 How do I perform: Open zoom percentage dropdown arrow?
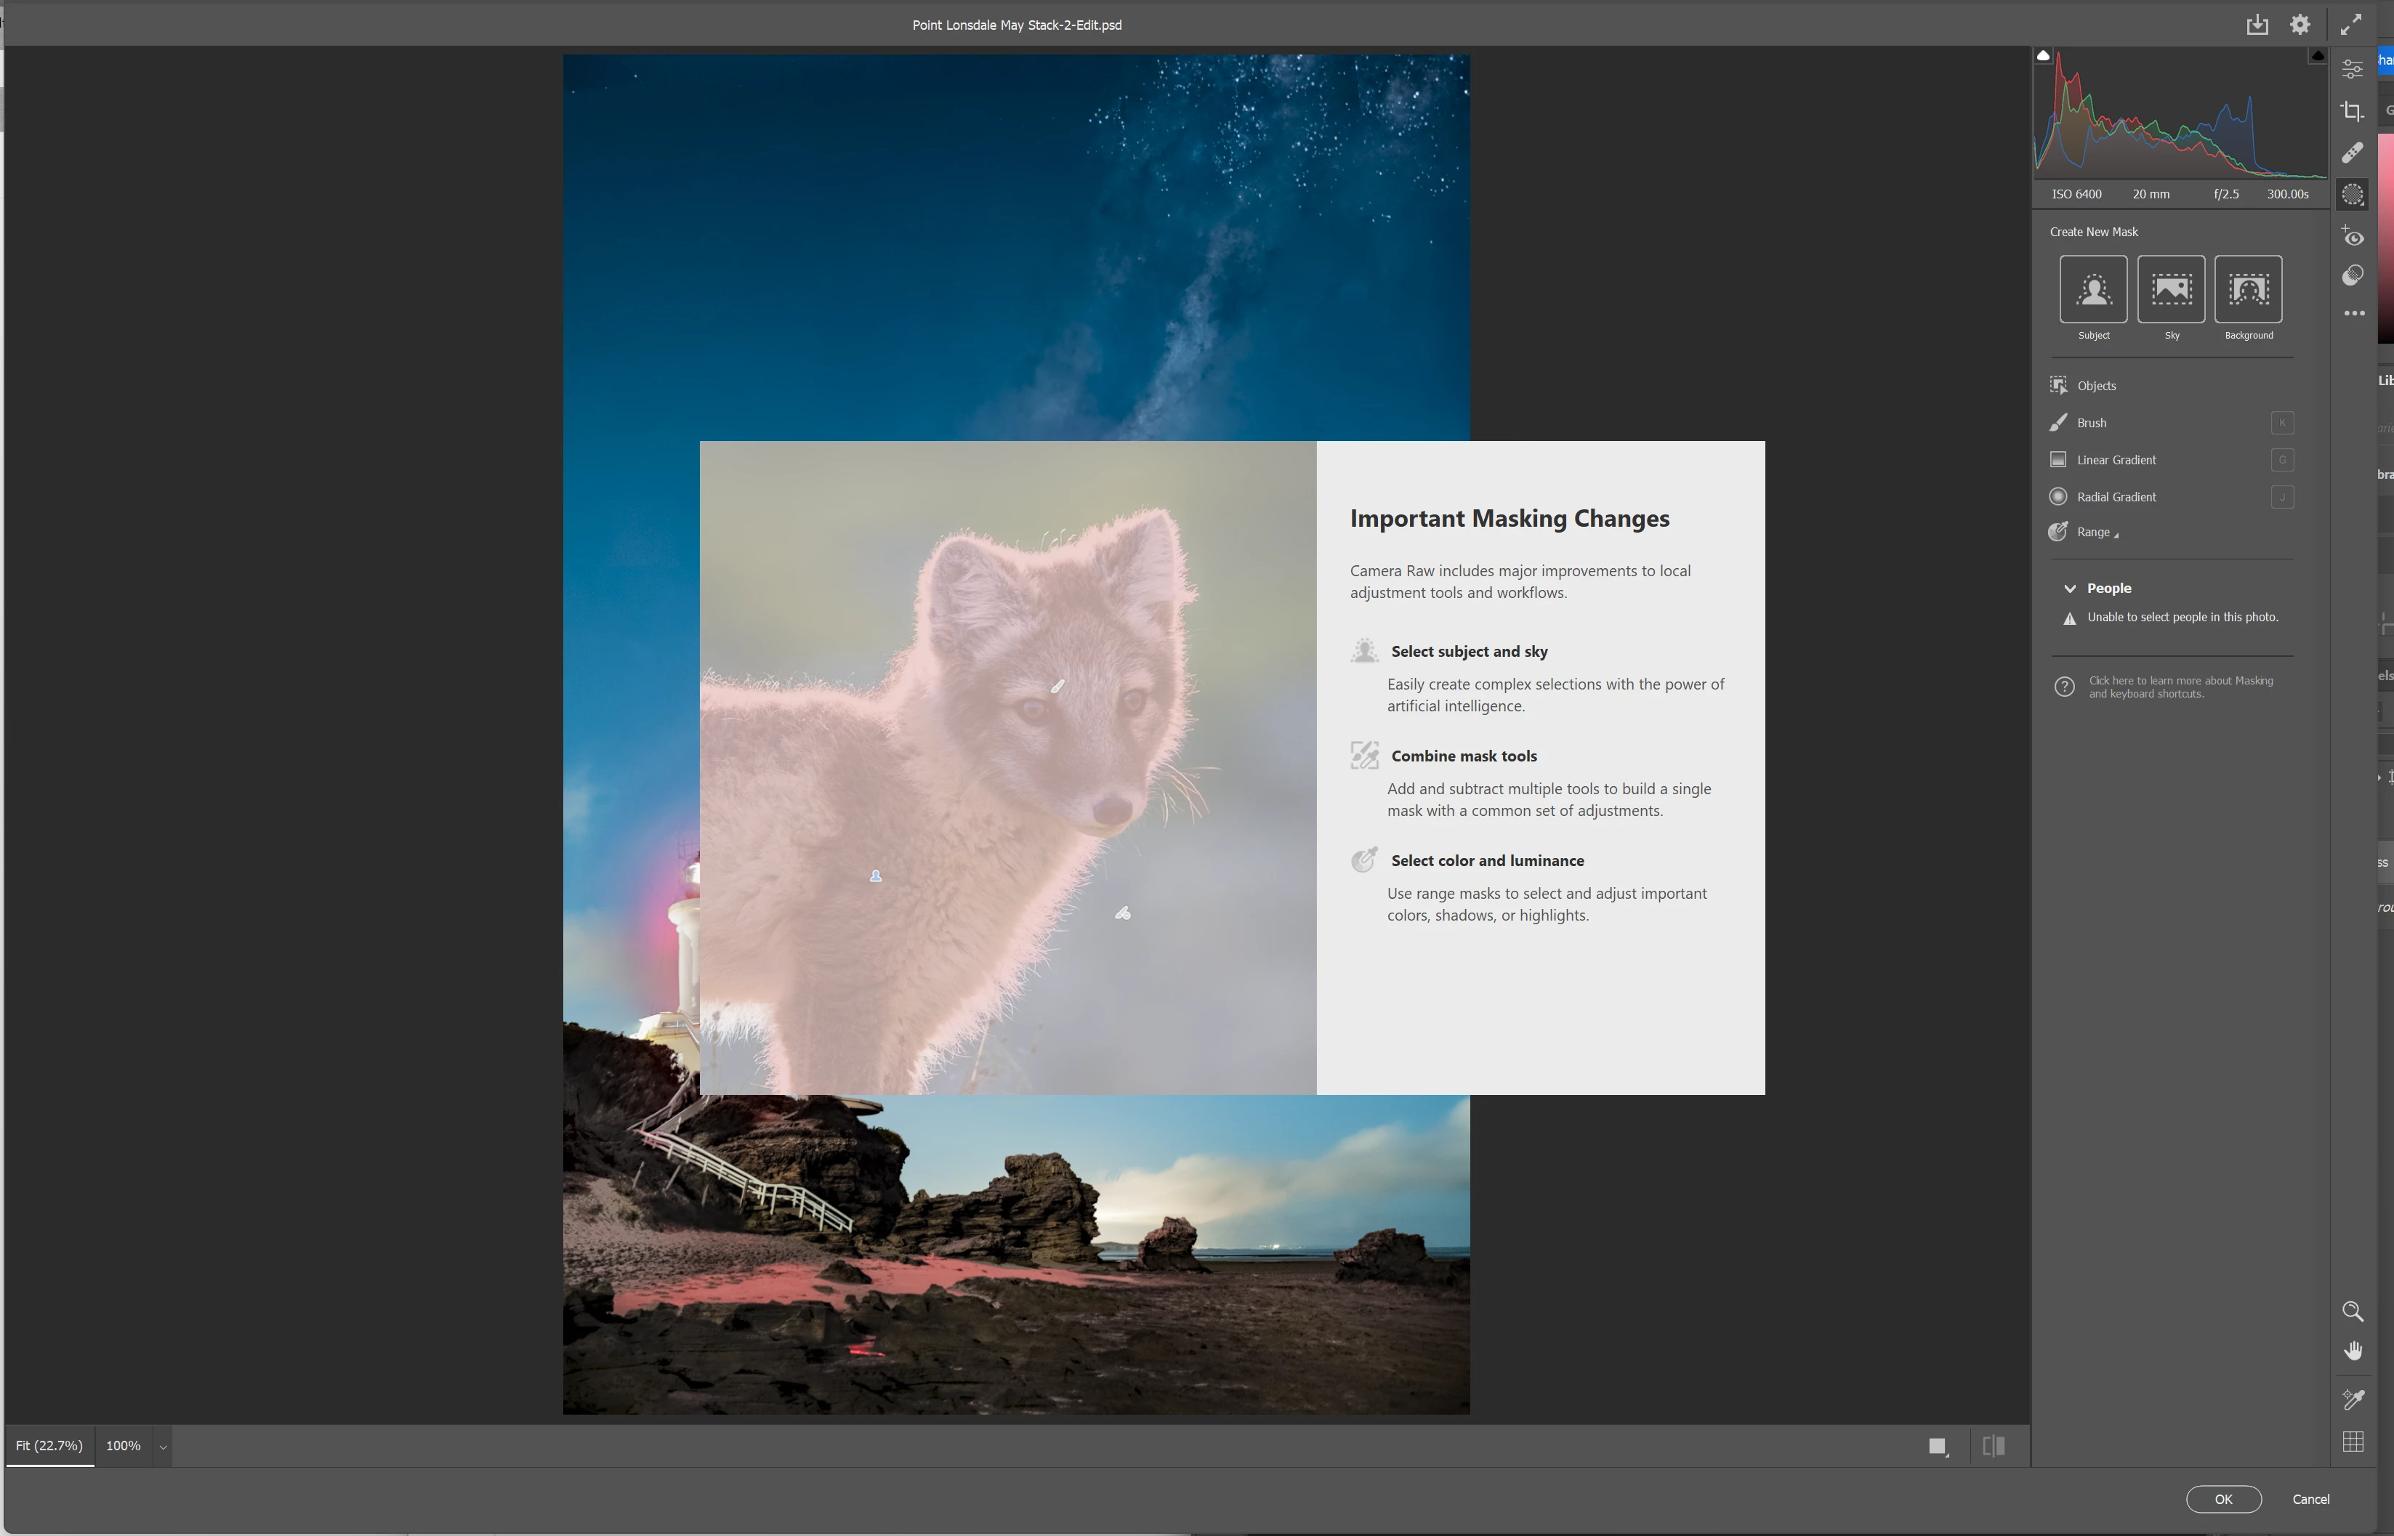(163, 1446)
